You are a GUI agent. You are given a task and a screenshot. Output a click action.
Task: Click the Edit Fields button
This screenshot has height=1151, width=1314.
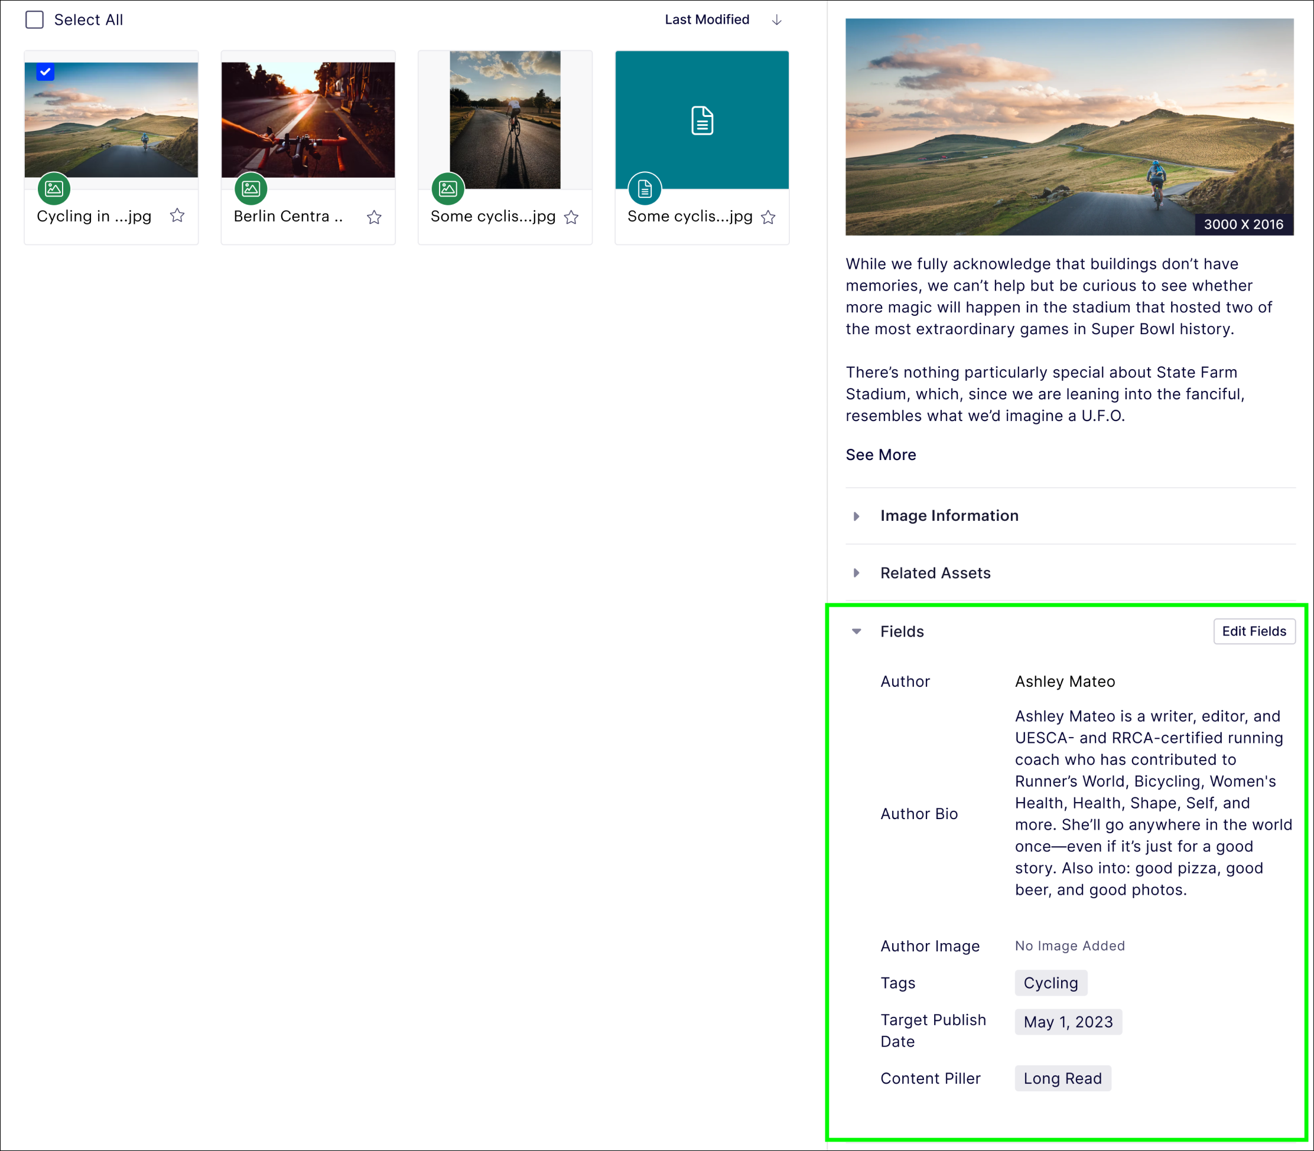pos(1254,631)
